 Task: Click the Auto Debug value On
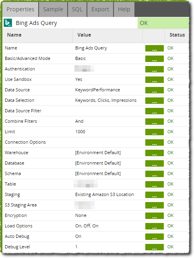pos(78,236)
